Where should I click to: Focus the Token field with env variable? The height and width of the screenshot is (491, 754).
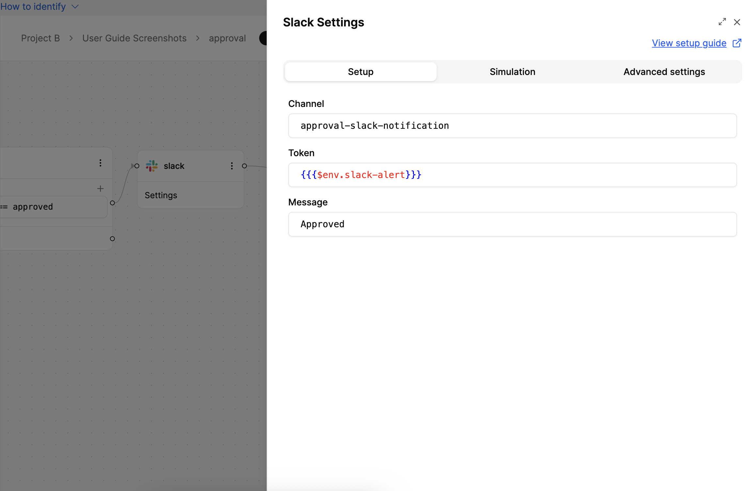coord(512,175)
